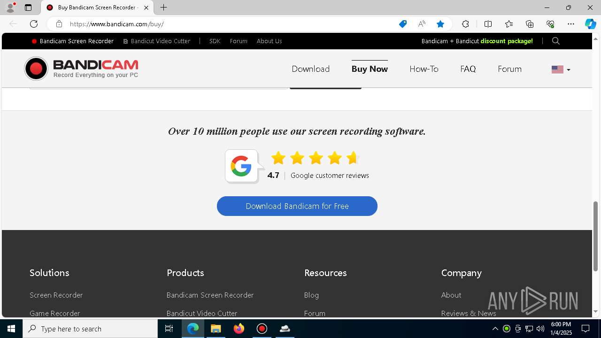Open Forum in main navigation

509,69
